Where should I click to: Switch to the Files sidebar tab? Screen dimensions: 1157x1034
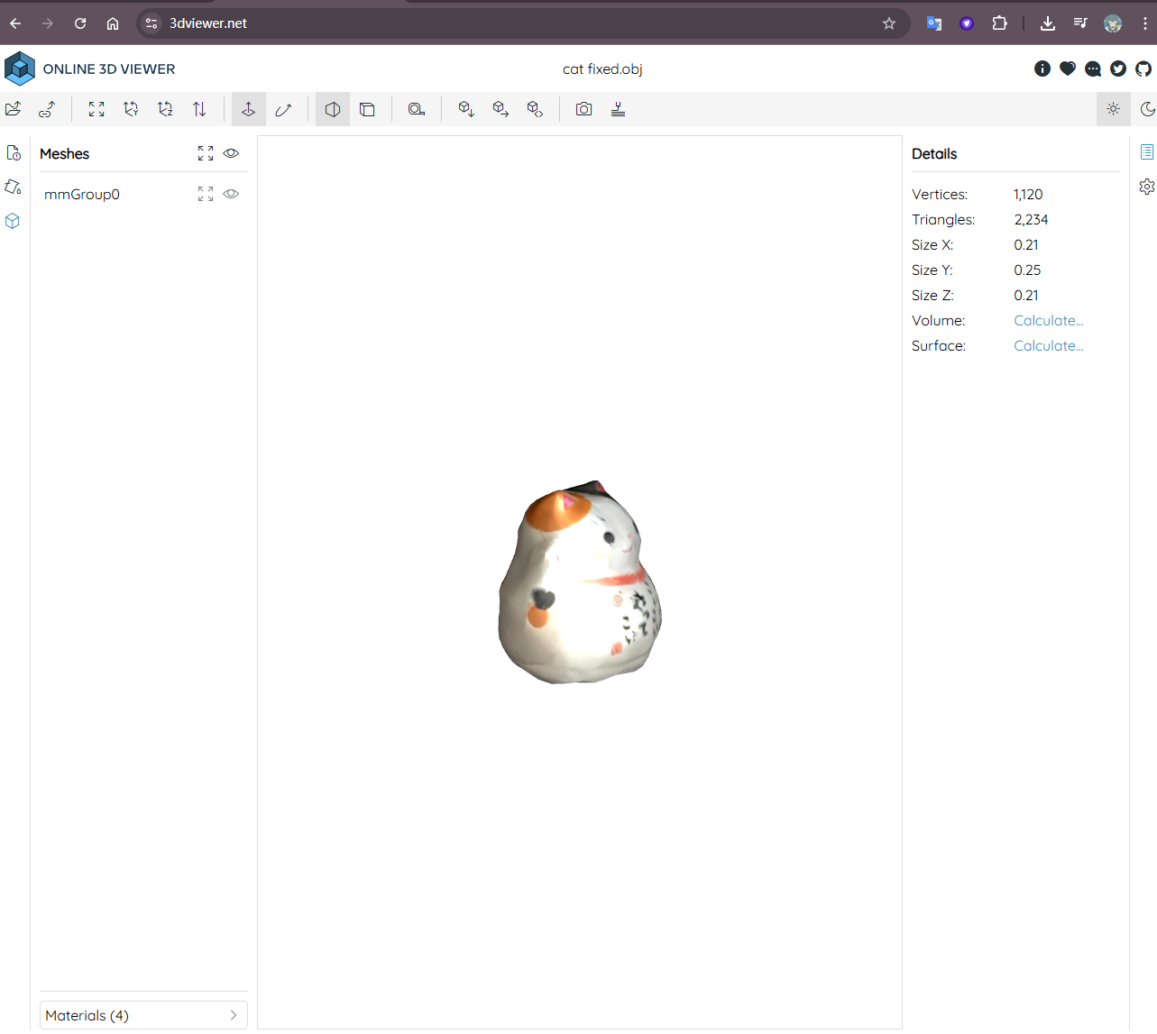pos(14,152)
